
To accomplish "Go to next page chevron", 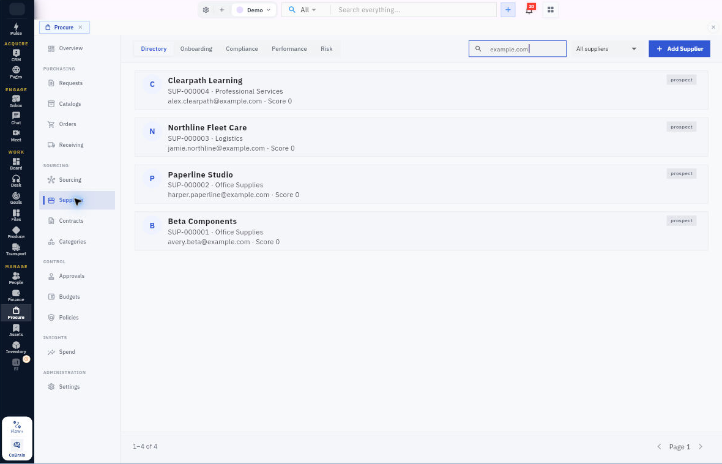I will 701,446.
